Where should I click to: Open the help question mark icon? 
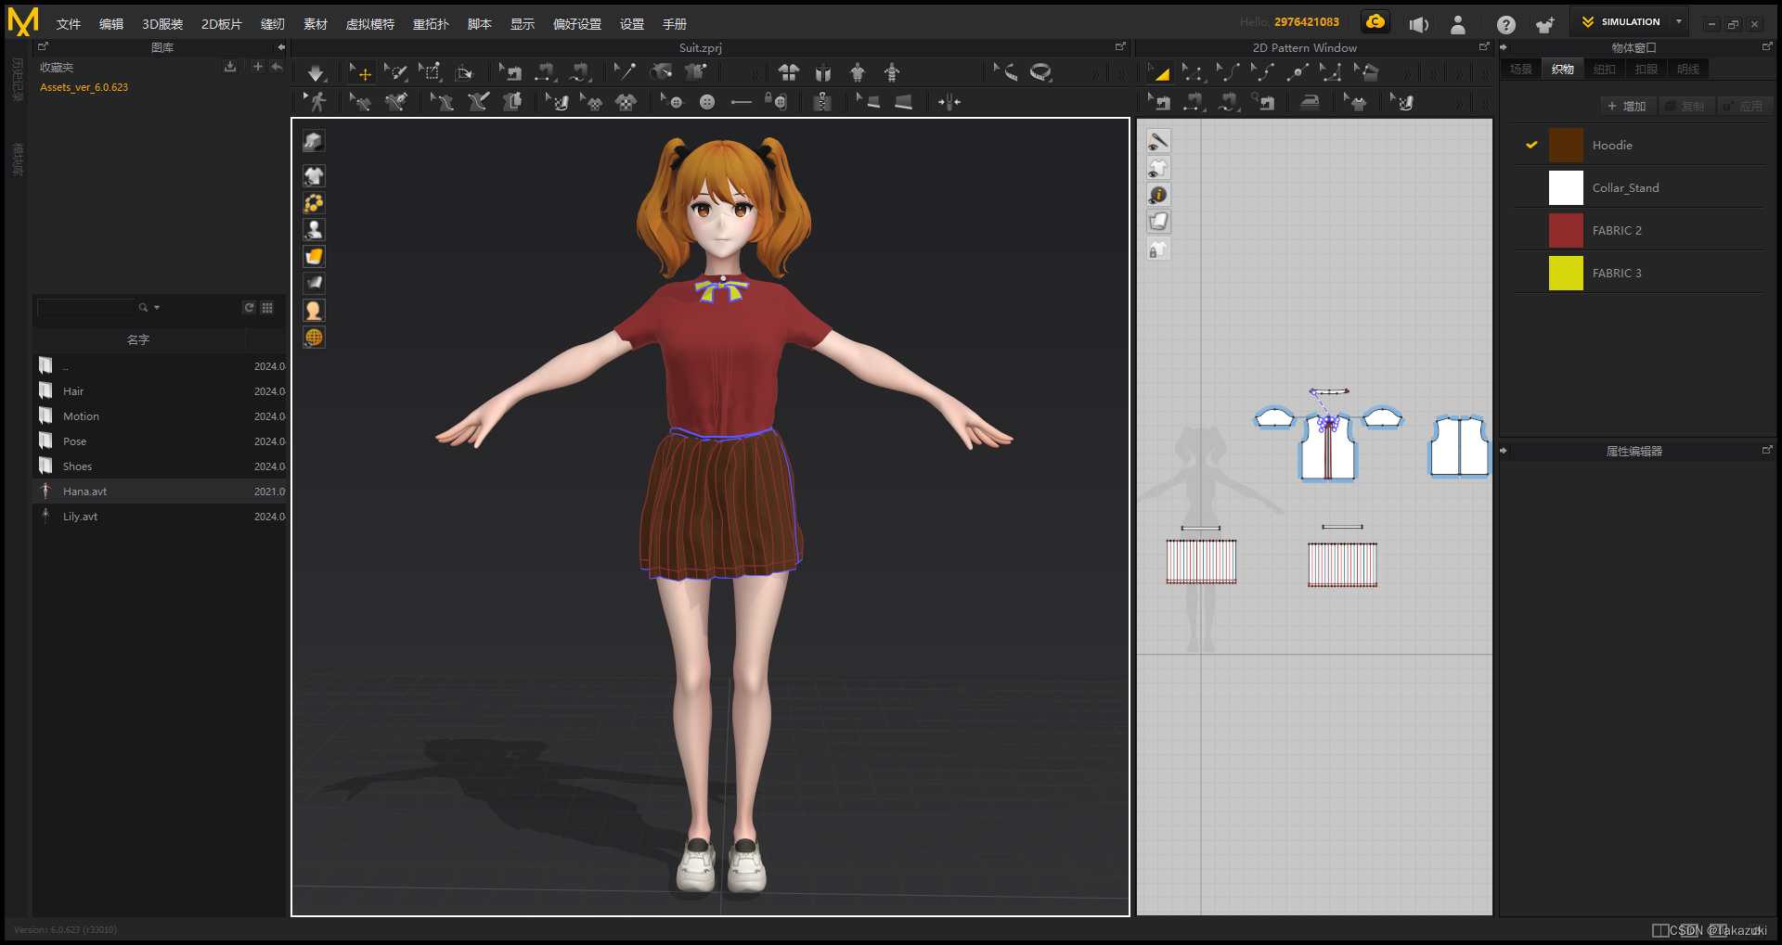(x=1505, y=25)
